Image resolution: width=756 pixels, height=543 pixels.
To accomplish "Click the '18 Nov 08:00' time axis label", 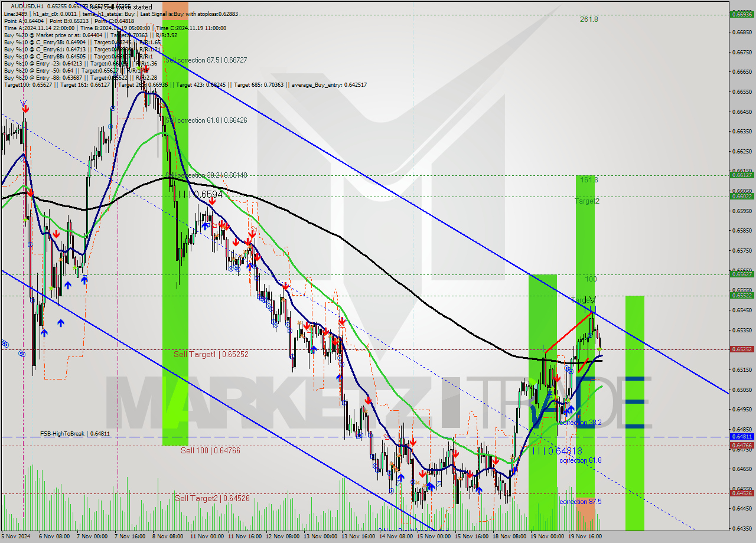I will click(510, 537).
